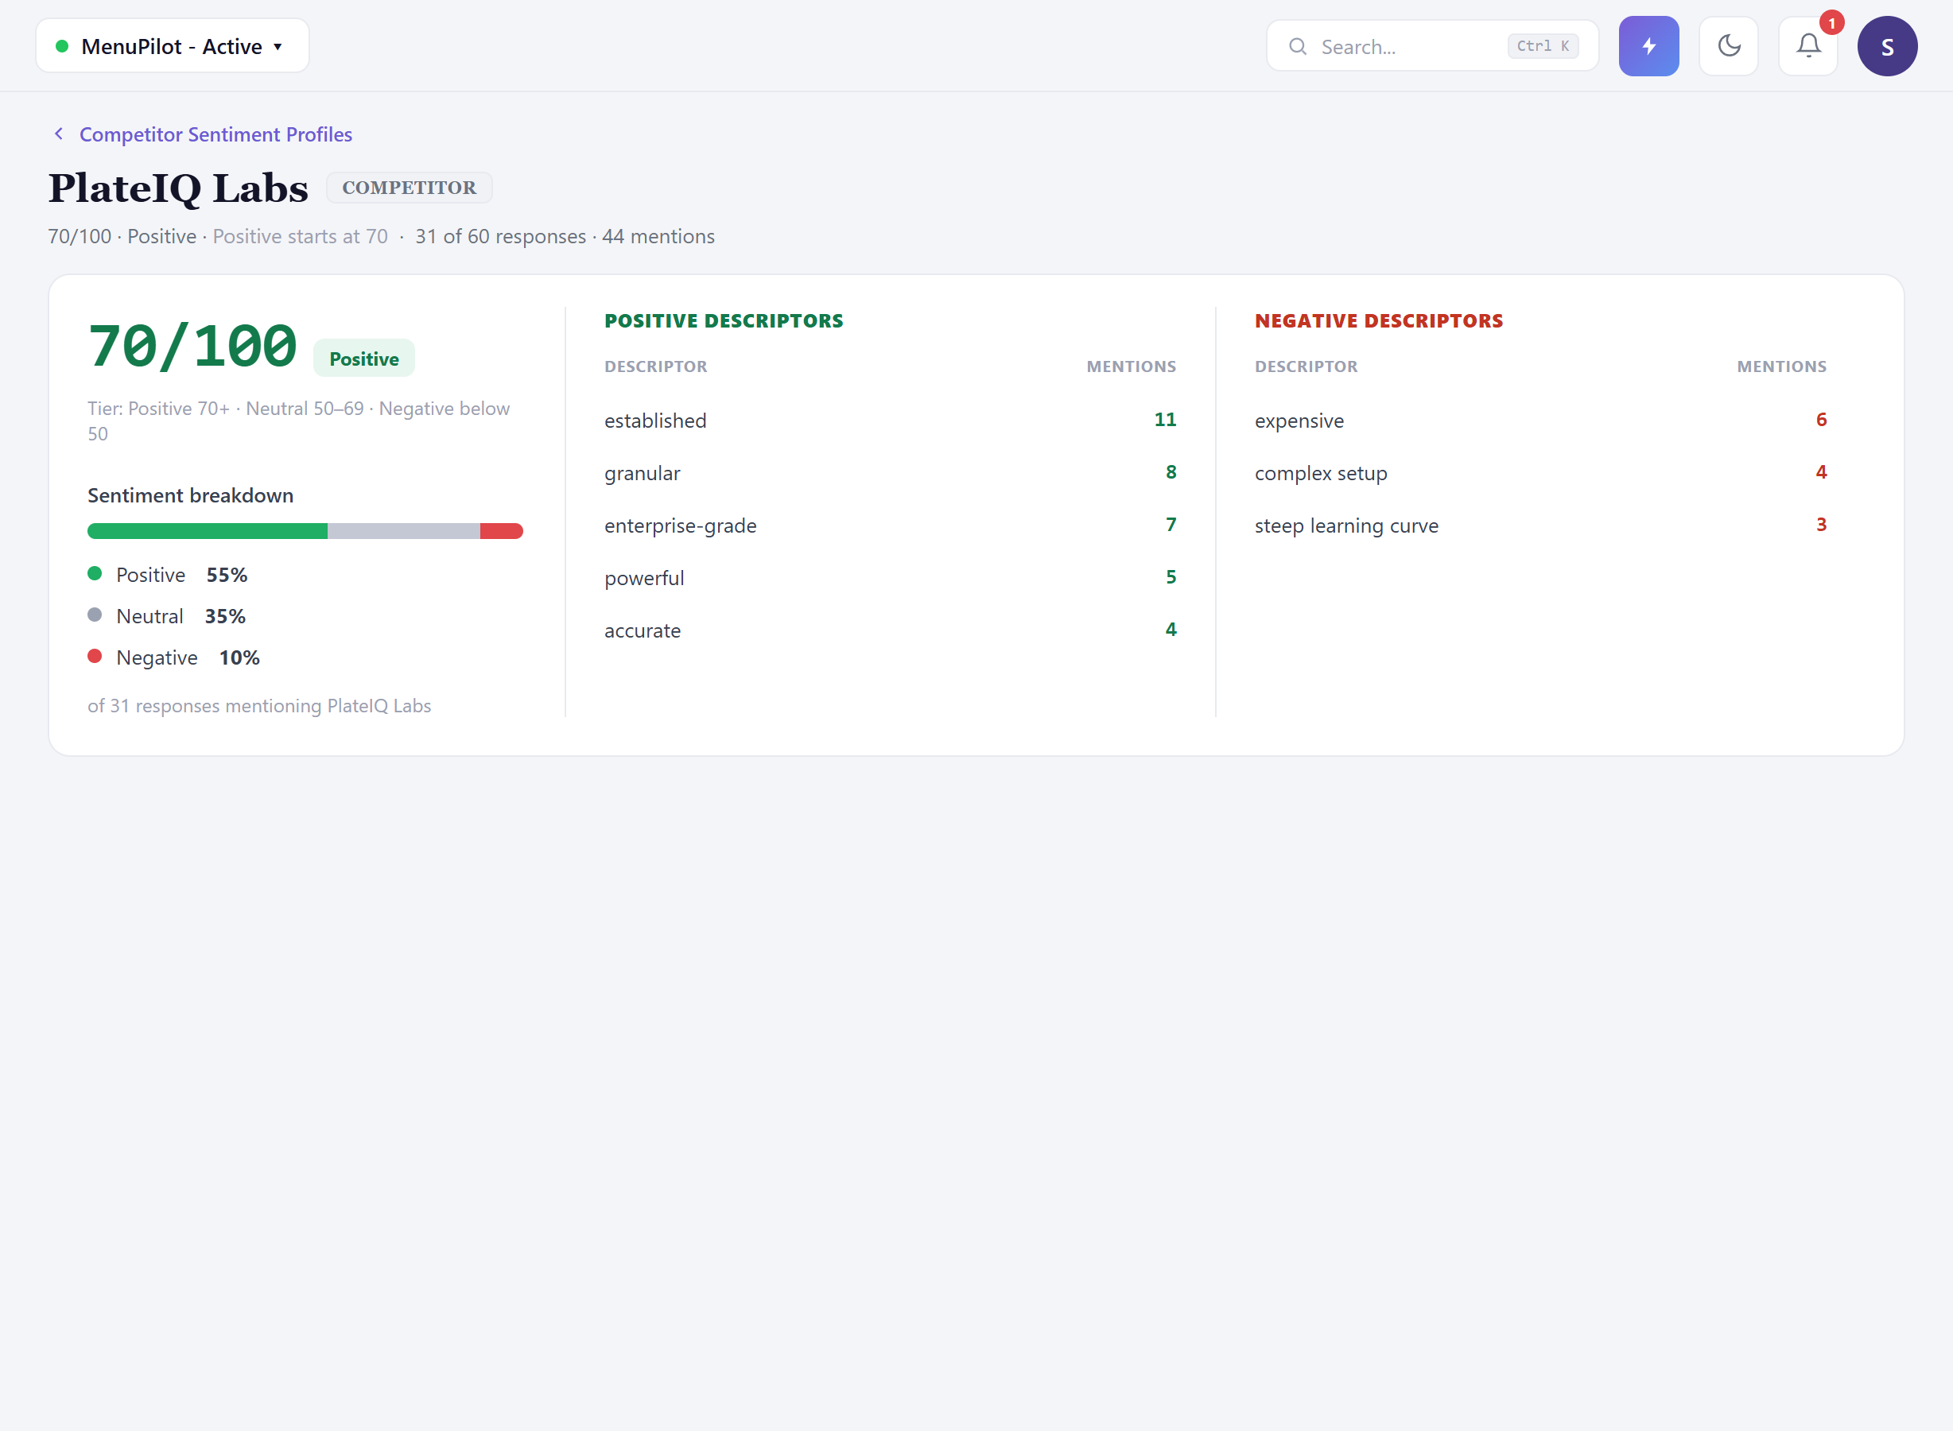This screenshot has width=1953, height=1431.
Task: Click the 70/100 sentiment score
Action: click(x=192, y=347)
